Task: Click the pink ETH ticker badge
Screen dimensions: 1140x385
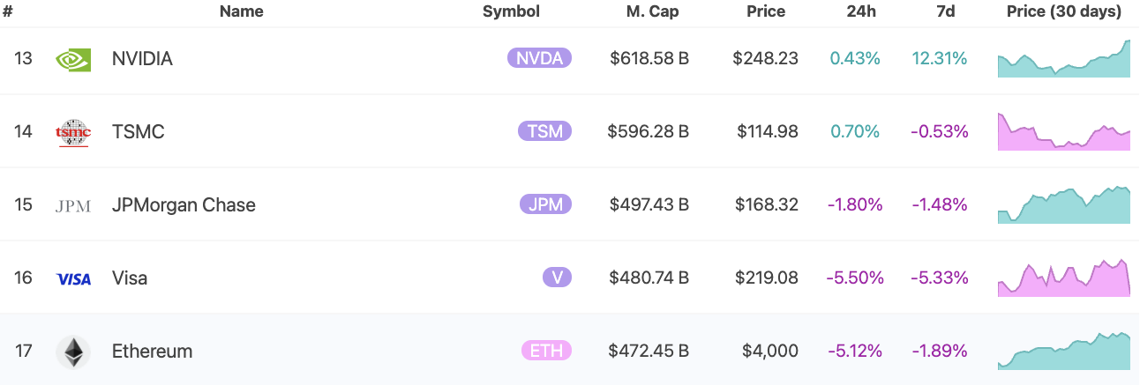Action: (547, 351)
